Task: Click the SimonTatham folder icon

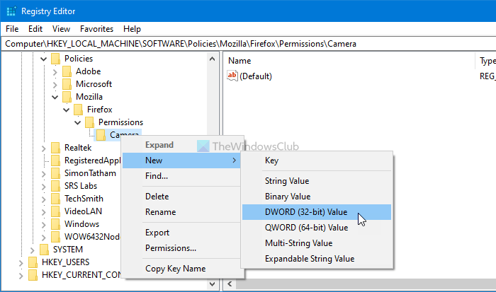Action: coord(55,173)
